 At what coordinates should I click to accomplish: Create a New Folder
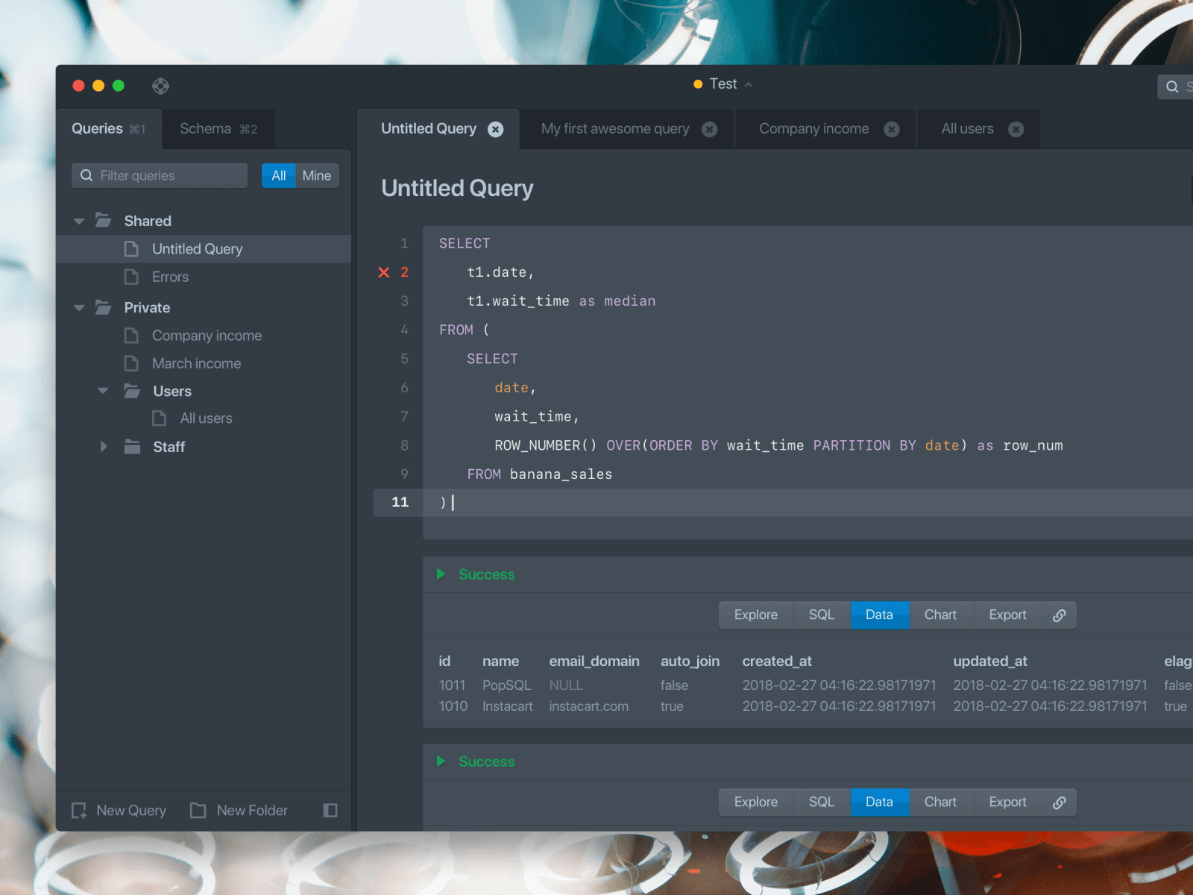[x=239, y=811]
